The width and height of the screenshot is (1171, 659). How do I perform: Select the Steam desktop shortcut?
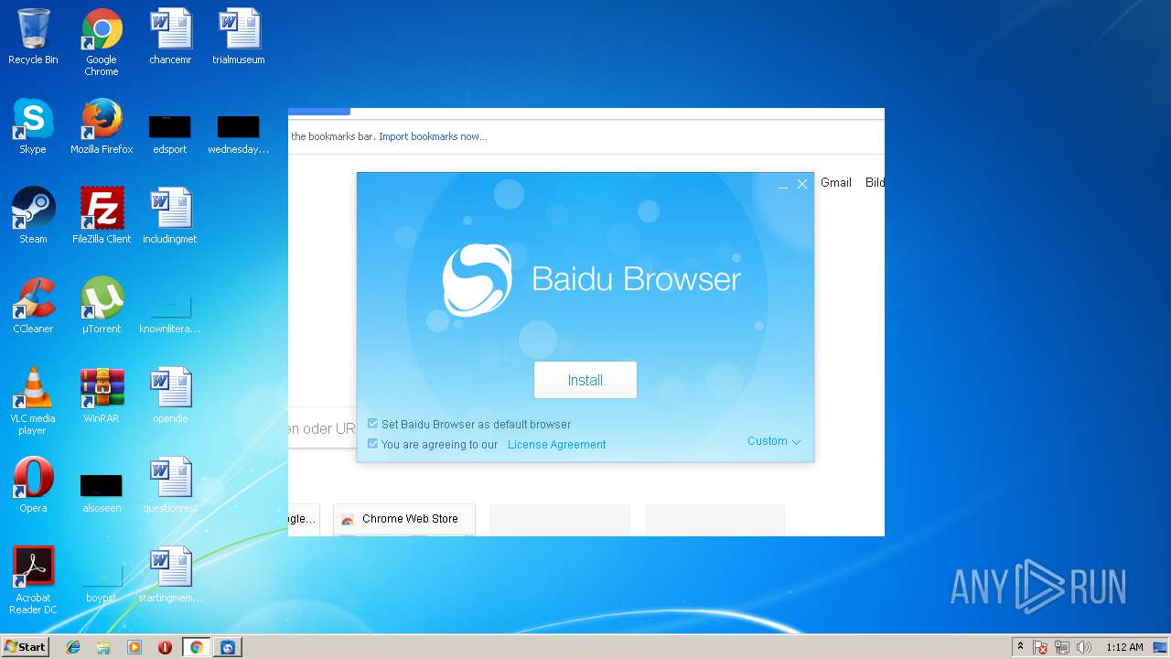33,216
